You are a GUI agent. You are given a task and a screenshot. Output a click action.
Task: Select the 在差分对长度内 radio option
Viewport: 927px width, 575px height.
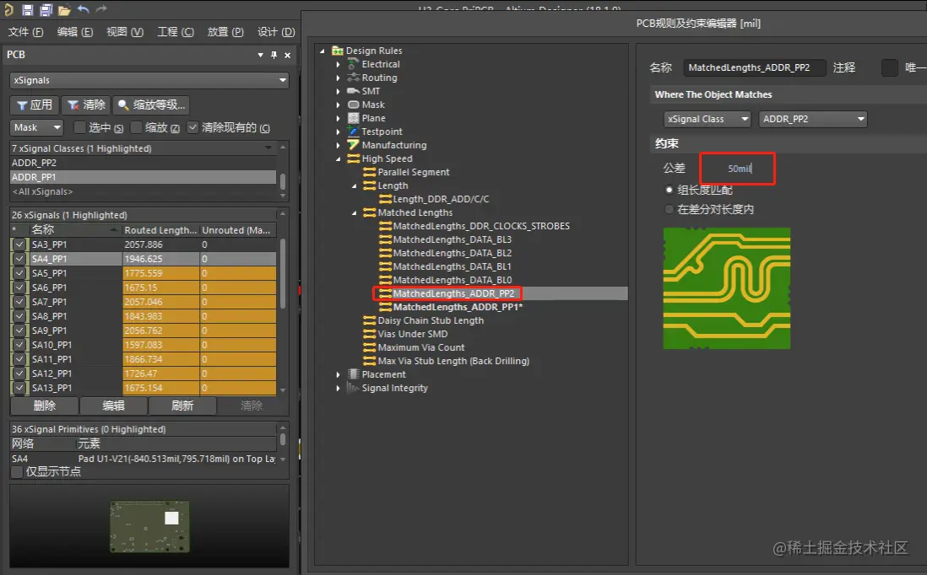(669, 209)
